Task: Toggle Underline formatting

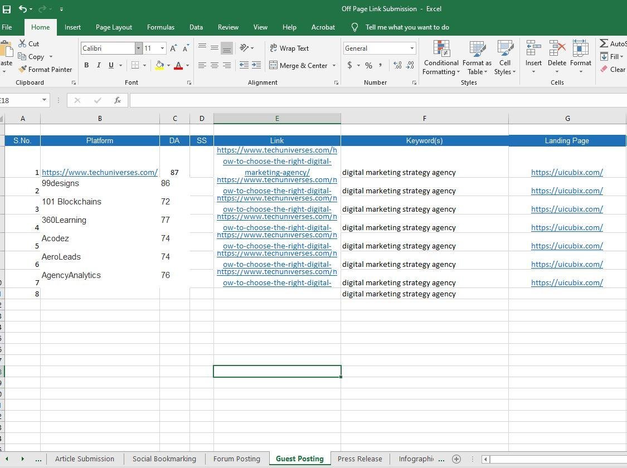Action: pyautogui.click(x=111, y=65)
